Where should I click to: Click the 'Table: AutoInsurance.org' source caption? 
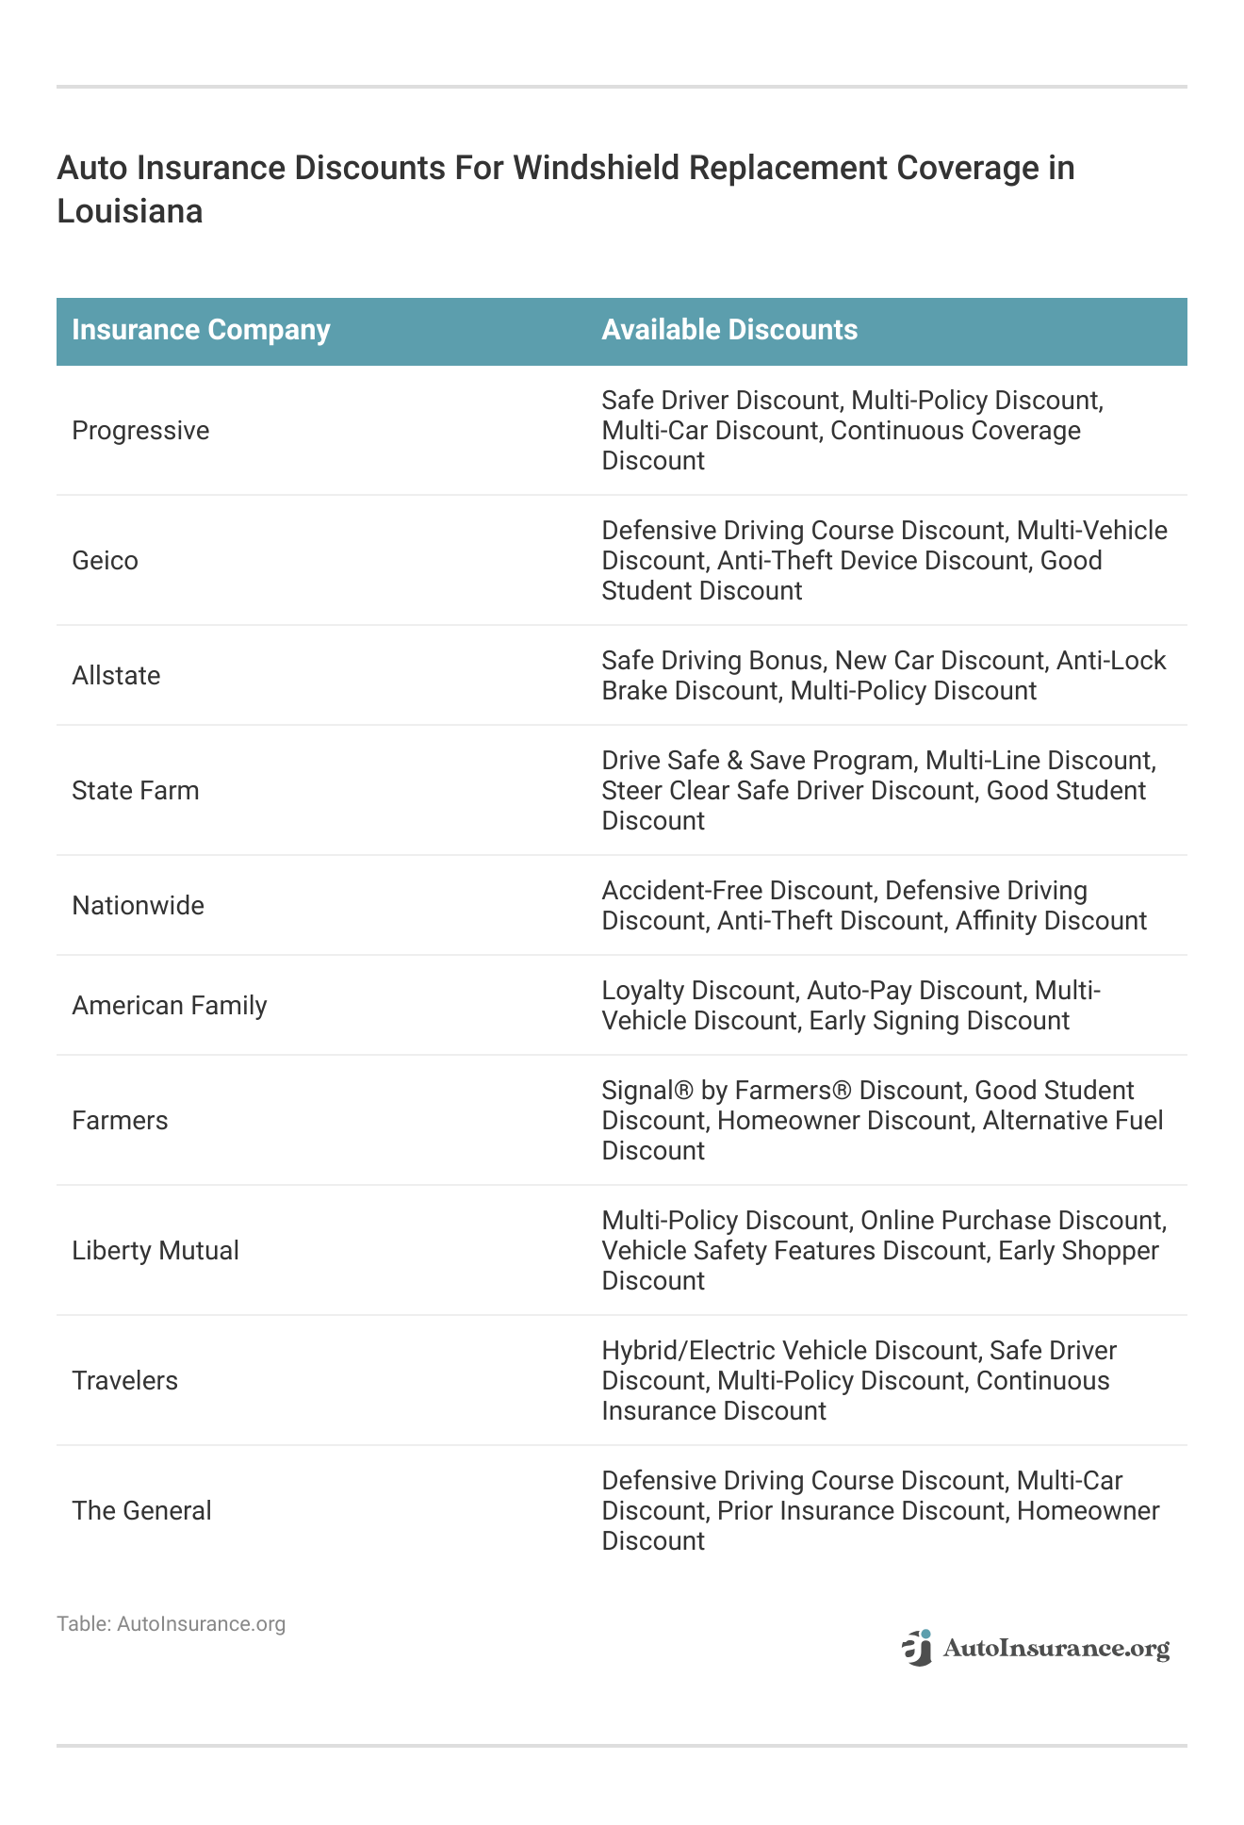[x=171, y=1623]
